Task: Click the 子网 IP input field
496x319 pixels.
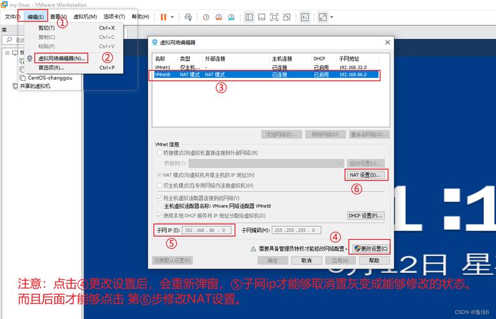Action: coord(207,230)
